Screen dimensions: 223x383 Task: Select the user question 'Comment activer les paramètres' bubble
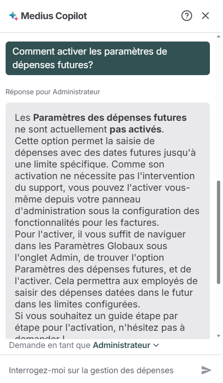tap(108, 58)
